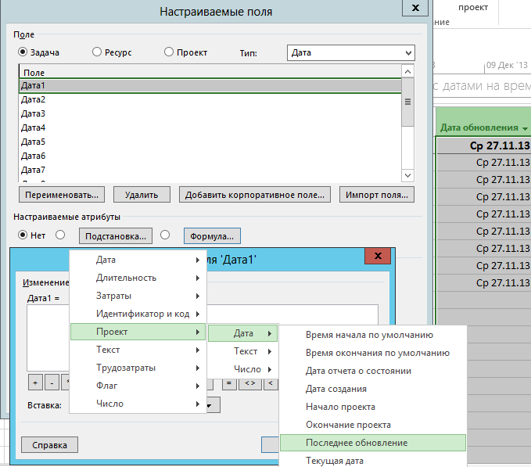Open the Тип dropdown showing Дата
The image size is (531, 467).
click(351, 53)
